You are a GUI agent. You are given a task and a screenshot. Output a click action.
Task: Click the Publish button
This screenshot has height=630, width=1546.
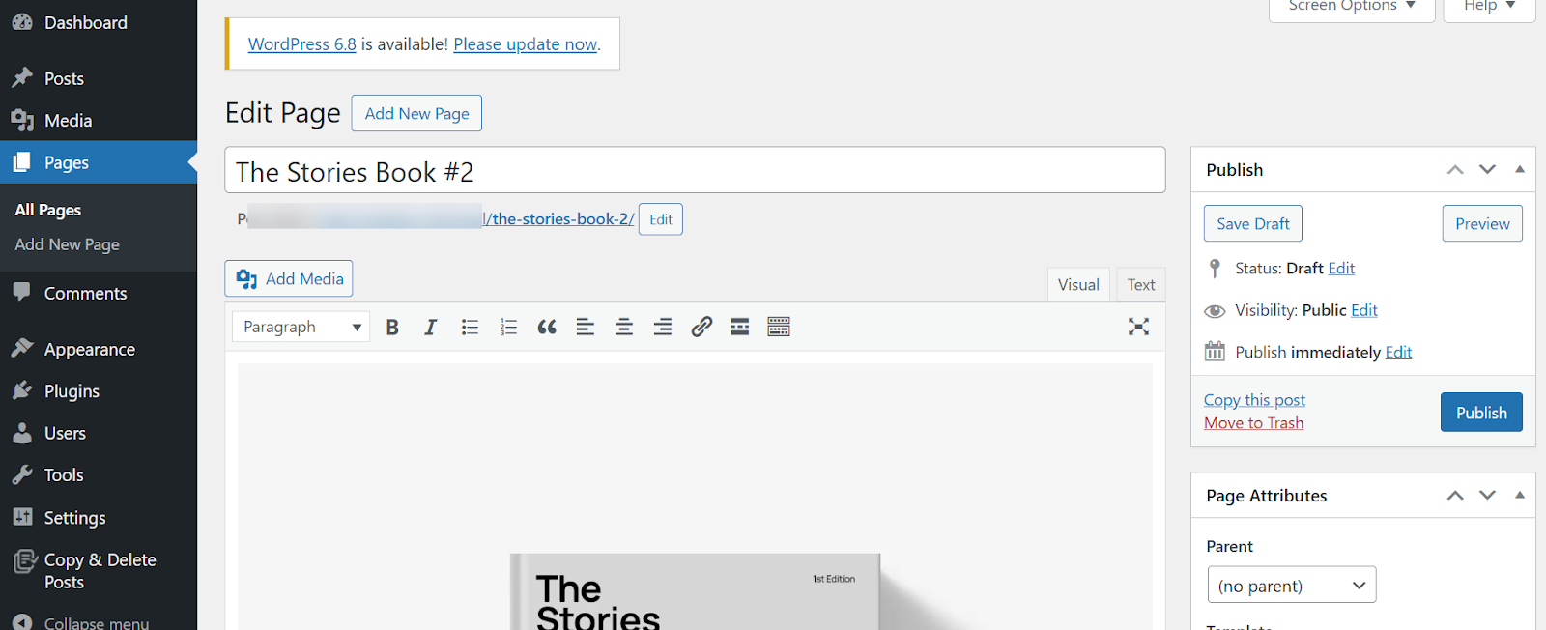tap(1481, 412)
